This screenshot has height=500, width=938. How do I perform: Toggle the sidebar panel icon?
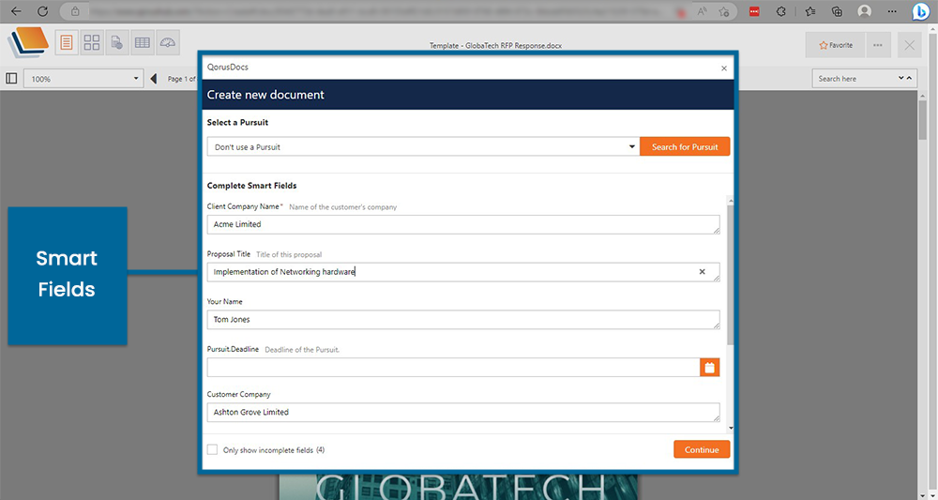(x=10, y=79)
